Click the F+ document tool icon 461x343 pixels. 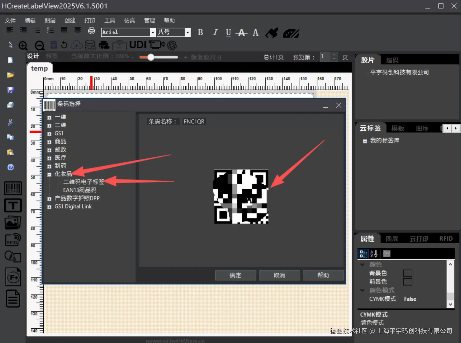click(x=13, y=277)
